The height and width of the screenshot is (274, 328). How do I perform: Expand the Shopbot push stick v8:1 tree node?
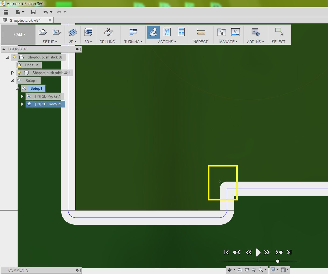click(12, 73)
